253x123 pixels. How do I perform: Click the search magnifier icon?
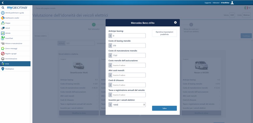(x=3, y=8)
